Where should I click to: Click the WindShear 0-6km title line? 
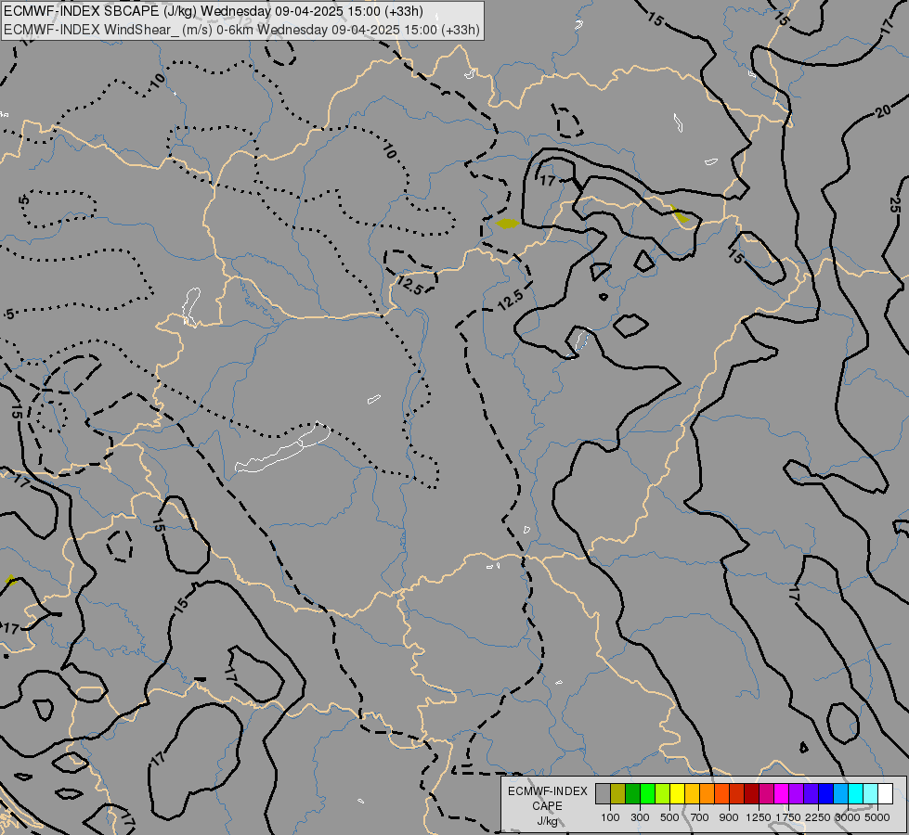[x=241, y=30]
